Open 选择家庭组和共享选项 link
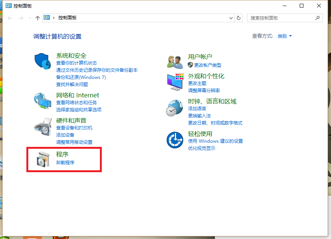The width and height of the screenshot is (331, 239). coord(79,110)
